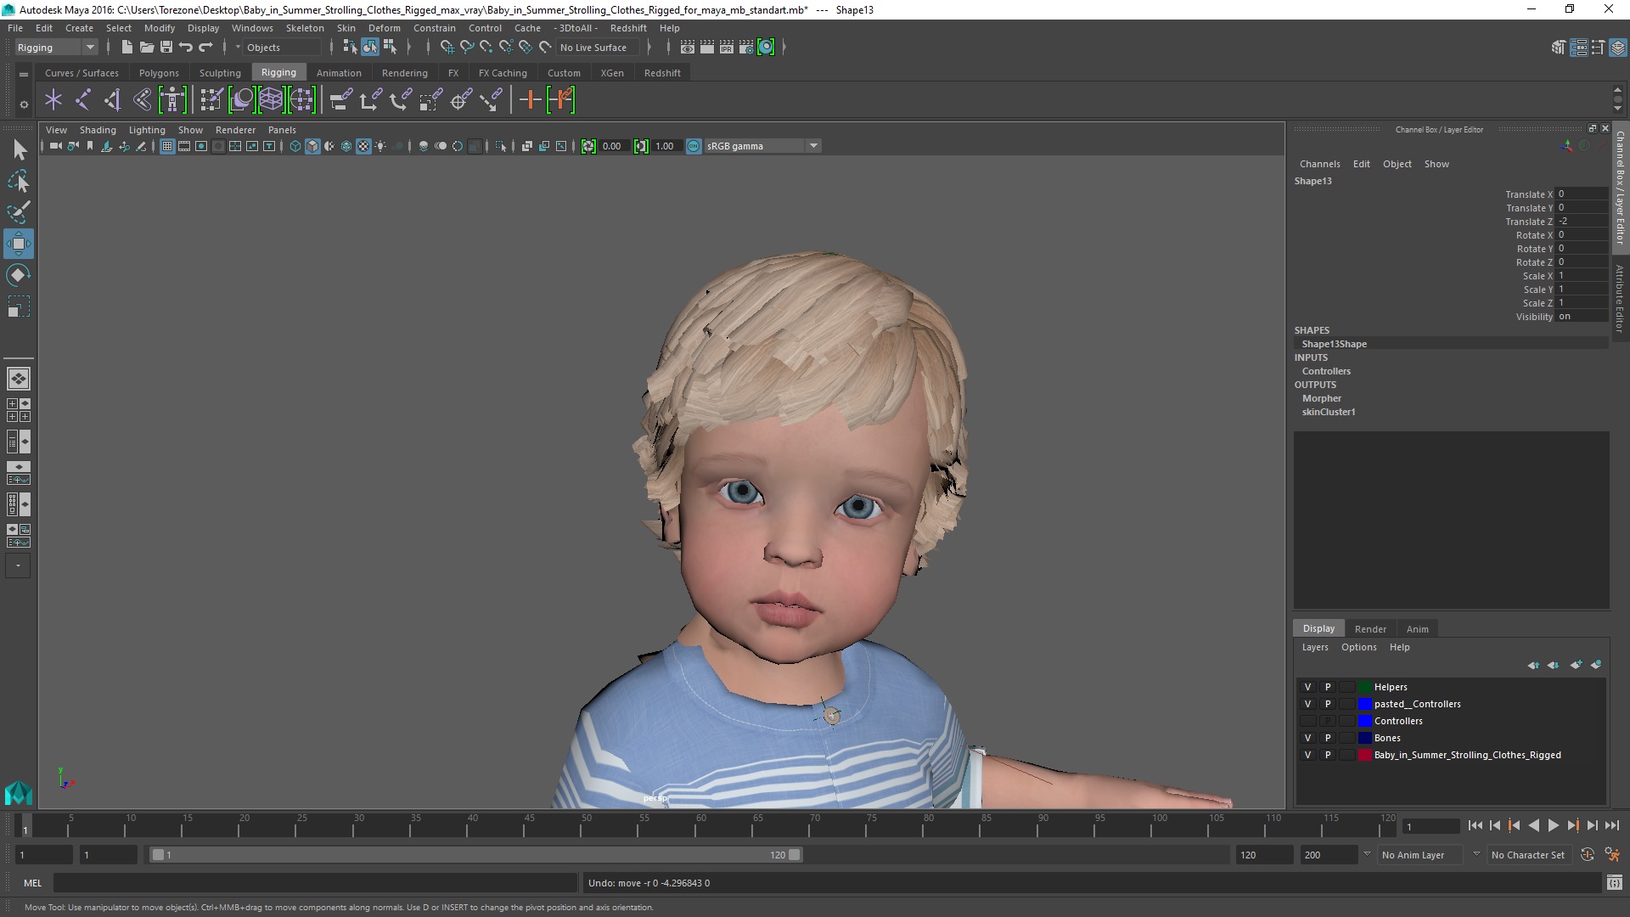Screen dimensions: 1630x917
Task: Open the sRGB gamma view transform dropdown
Action: coord(762,146)
